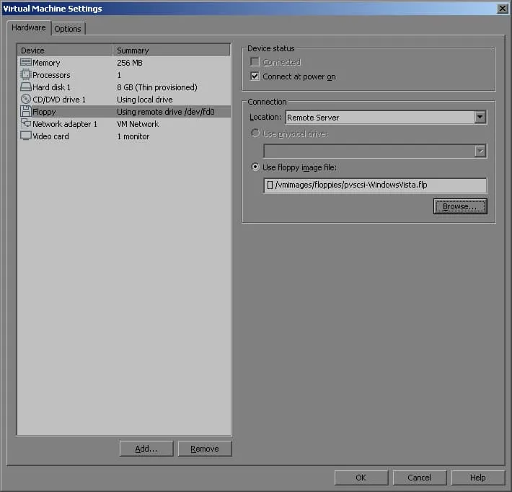Click Using remote drive /dev/fd0 summary
This screenshot has width=512, height=492.
[166, 112]
